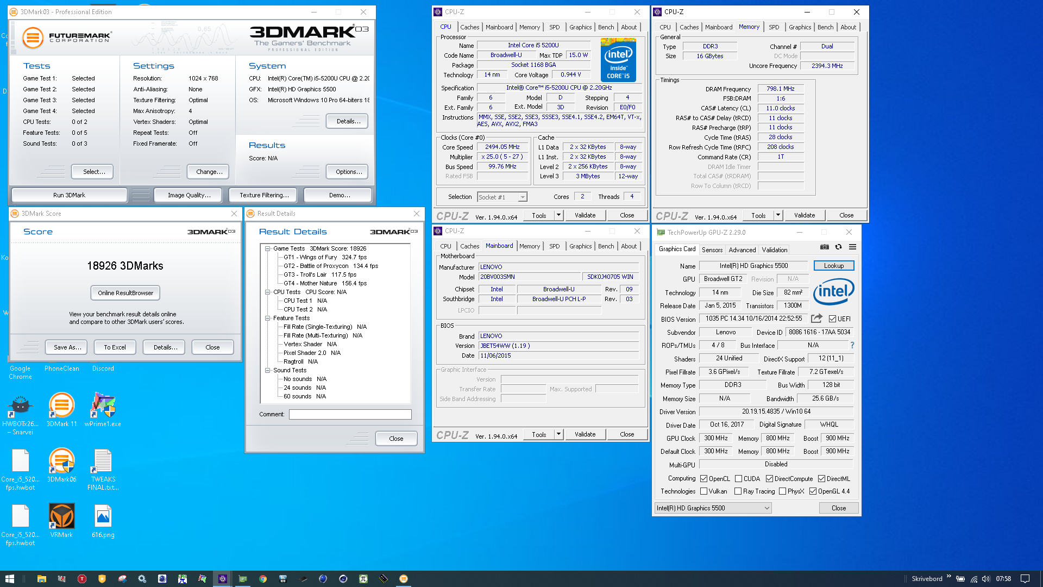Click the GPU-Z icon in the taskbar

click(x=243, y=579)
